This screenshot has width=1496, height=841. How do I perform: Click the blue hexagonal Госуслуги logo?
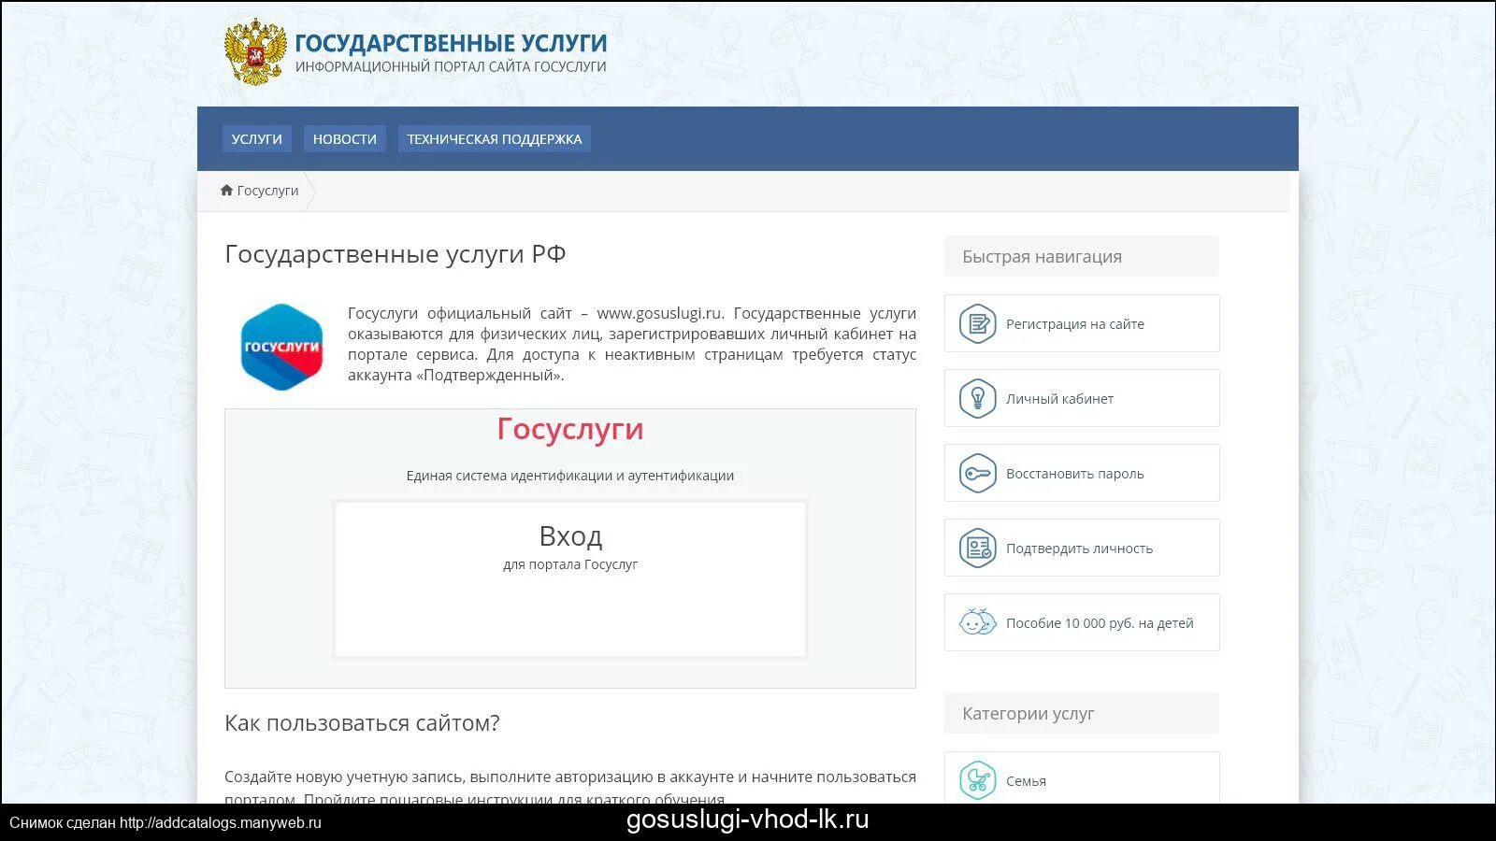pos(281,347)
